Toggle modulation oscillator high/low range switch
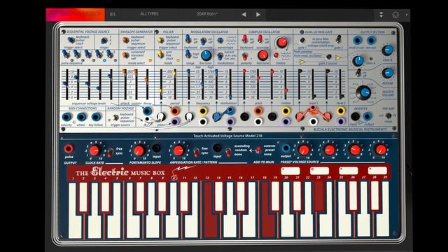This screenshot has width=448, height=252. 188,54
